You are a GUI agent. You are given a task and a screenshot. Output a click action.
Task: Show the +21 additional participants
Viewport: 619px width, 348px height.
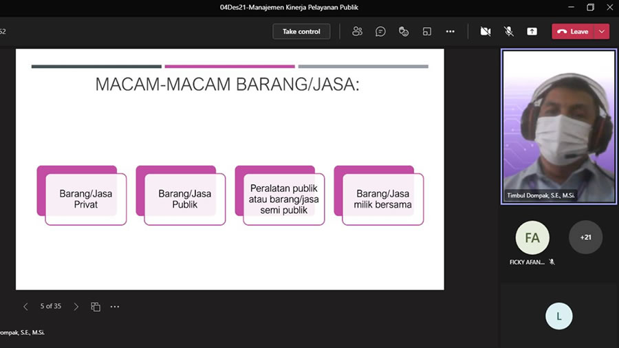[585, 237]
